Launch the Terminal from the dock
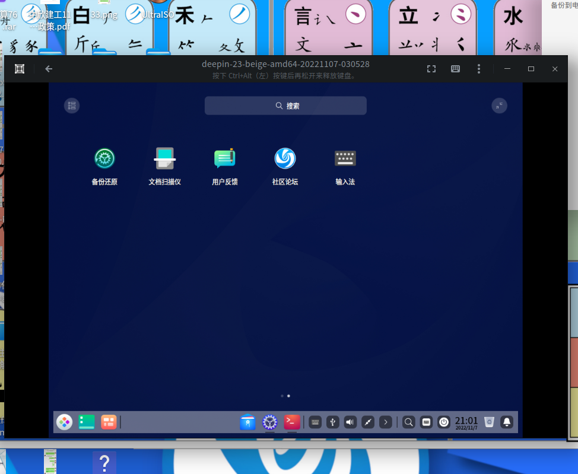578x474 pixels. pyautogui.click(x=291, y=422)
